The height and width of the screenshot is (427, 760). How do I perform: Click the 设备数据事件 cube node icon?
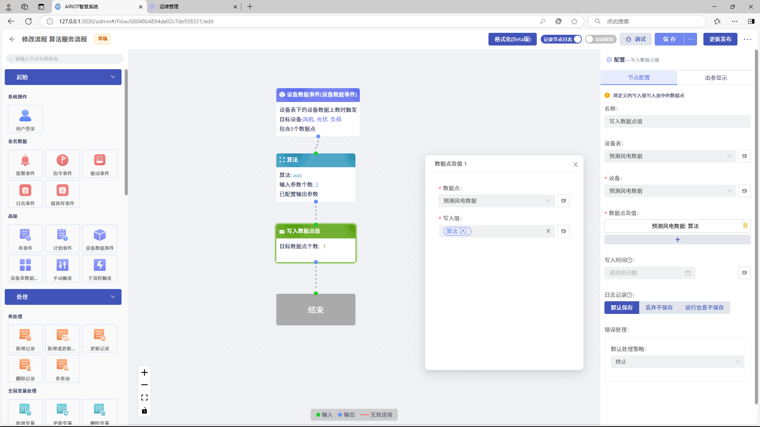(x=100, y=235)
